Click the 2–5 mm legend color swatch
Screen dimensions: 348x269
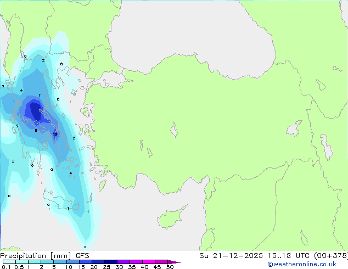[x=47, y=262]
